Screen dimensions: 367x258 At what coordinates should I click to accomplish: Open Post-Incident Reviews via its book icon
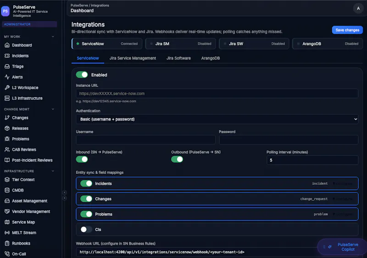click(7, 160)
